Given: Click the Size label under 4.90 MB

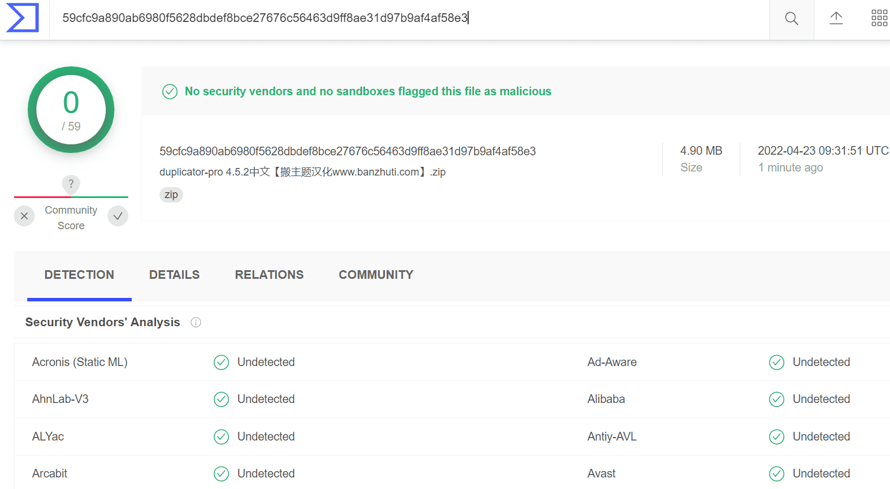Looking at the screenshot, I should [691, 167].
